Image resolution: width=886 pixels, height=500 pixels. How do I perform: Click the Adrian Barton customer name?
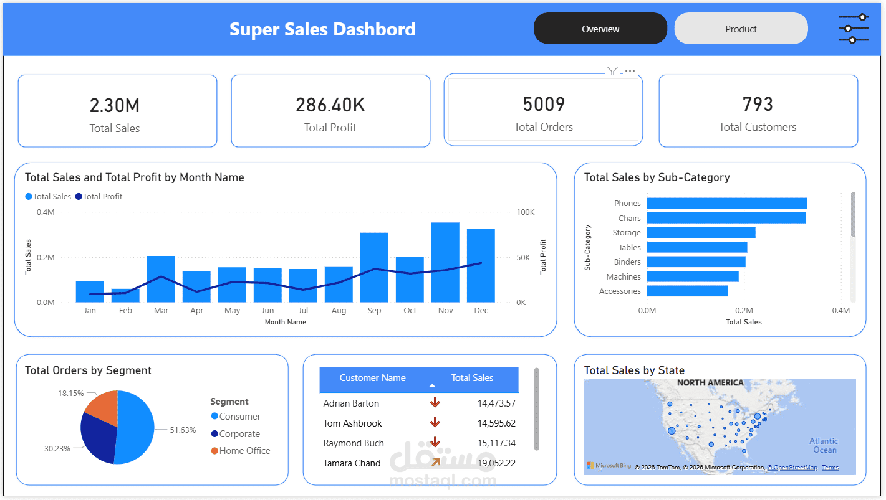click(x=351, y=403)
